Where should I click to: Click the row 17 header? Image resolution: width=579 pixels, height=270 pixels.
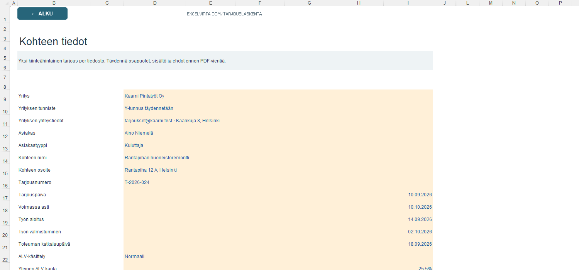pos(5,195)
